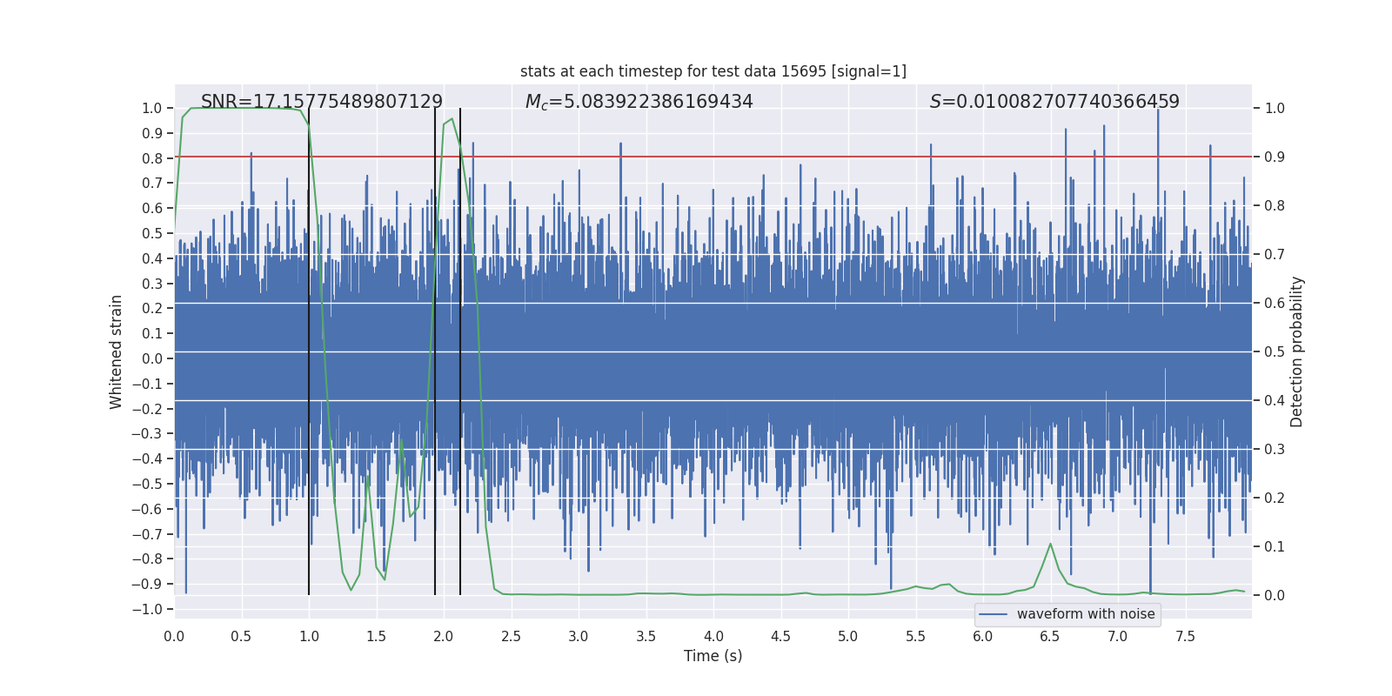Select the SNR value annotation
Screen dimensions: 1392x696
click(x=322, y=102)
